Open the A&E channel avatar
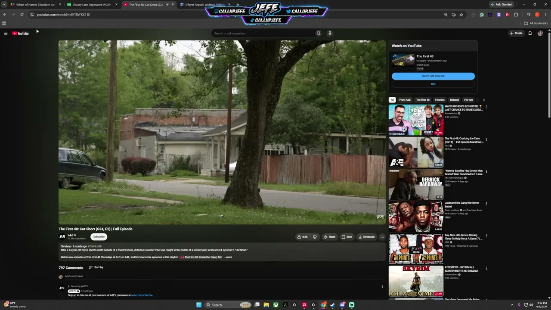Viewport: 551px width, 310px height. (x=62, y=237)
